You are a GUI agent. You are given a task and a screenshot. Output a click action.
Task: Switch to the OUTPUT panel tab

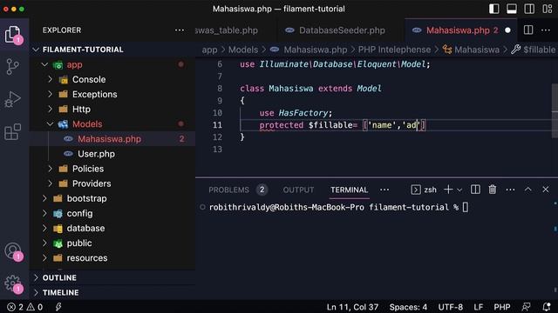coord(298,190)
